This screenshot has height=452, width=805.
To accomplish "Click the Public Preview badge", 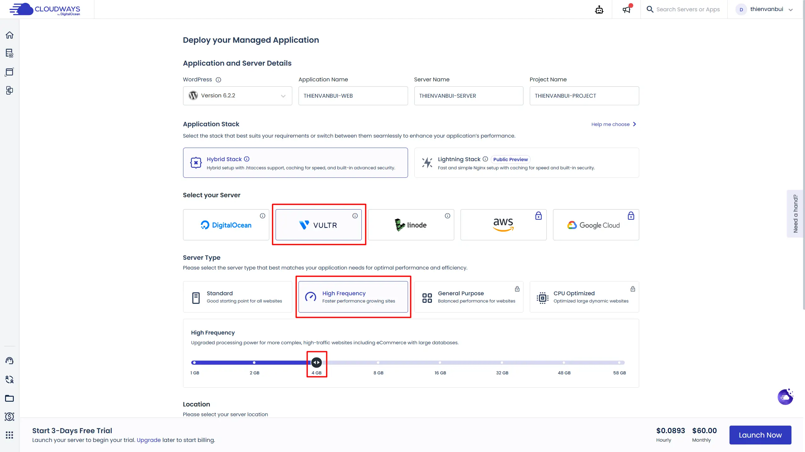I will click(x=510, y=160).
